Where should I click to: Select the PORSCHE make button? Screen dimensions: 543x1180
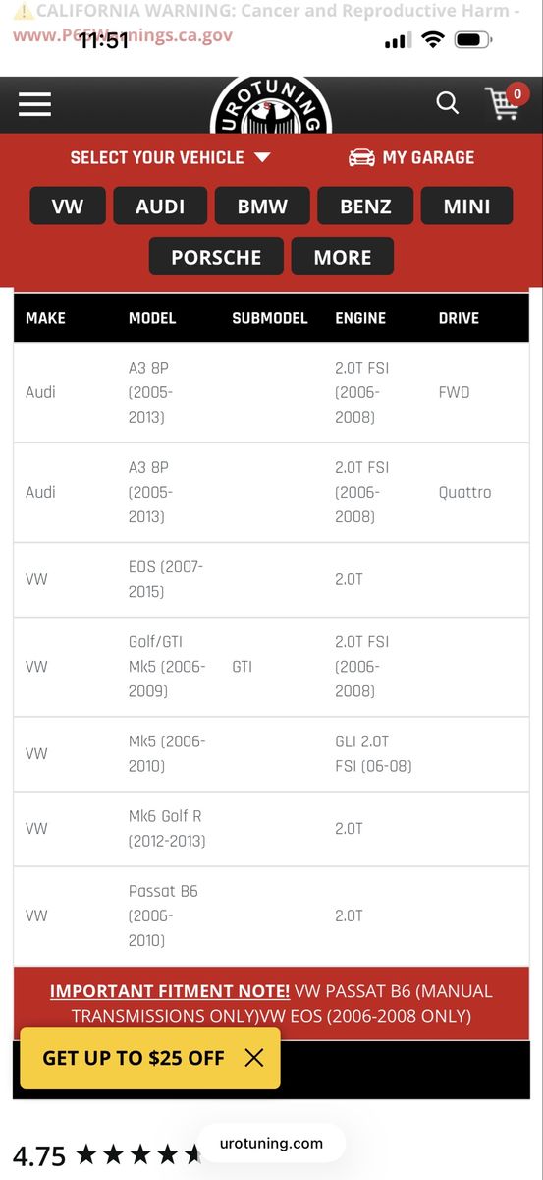(x=216, y=257)
